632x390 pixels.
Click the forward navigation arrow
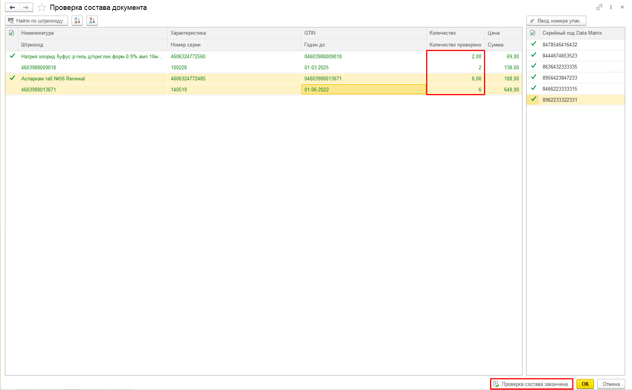click(x=26, y=8)
